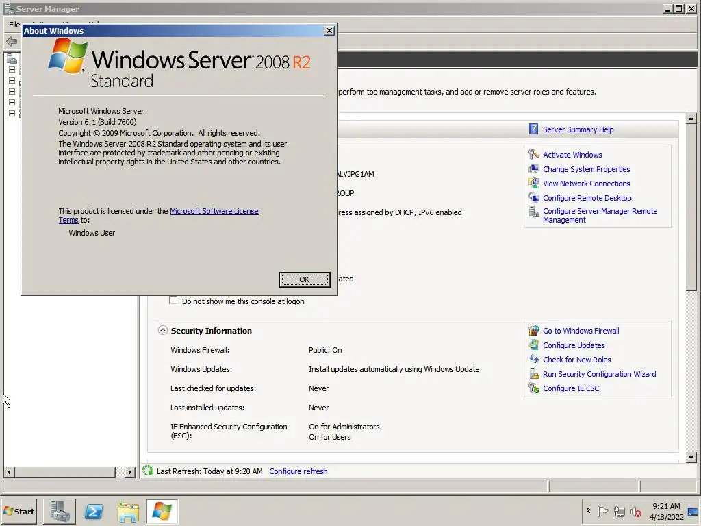701x526 pixels.
Task: Click the Configure IE ESC icon
Action: click(x=533, y=388)
